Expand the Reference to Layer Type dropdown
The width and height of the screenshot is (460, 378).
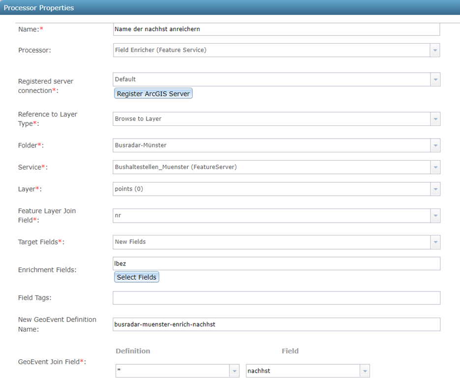point(435,119)
